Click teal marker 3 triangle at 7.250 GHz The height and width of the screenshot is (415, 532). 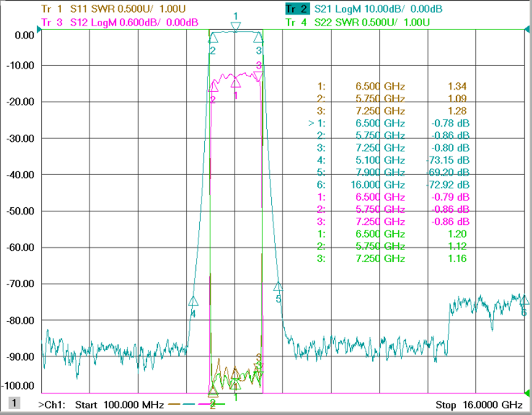[x=258, y=38]
